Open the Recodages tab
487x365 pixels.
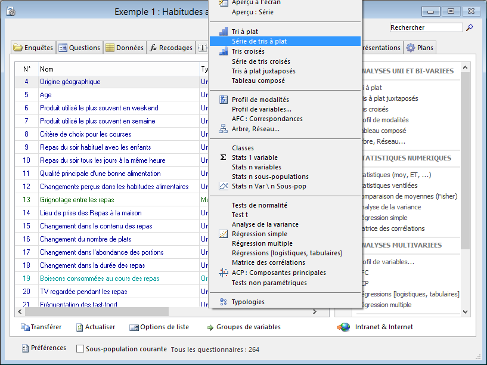(x=171, y=48)
